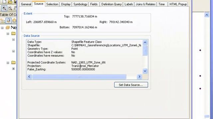213x119 pixels.
Task: Collapse the upper folder group in TOC
Action: tap(8, 34)
